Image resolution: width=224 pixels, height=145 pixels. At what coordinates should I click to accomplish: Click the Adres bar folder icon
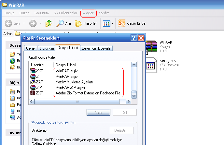[x=18, y=34]
